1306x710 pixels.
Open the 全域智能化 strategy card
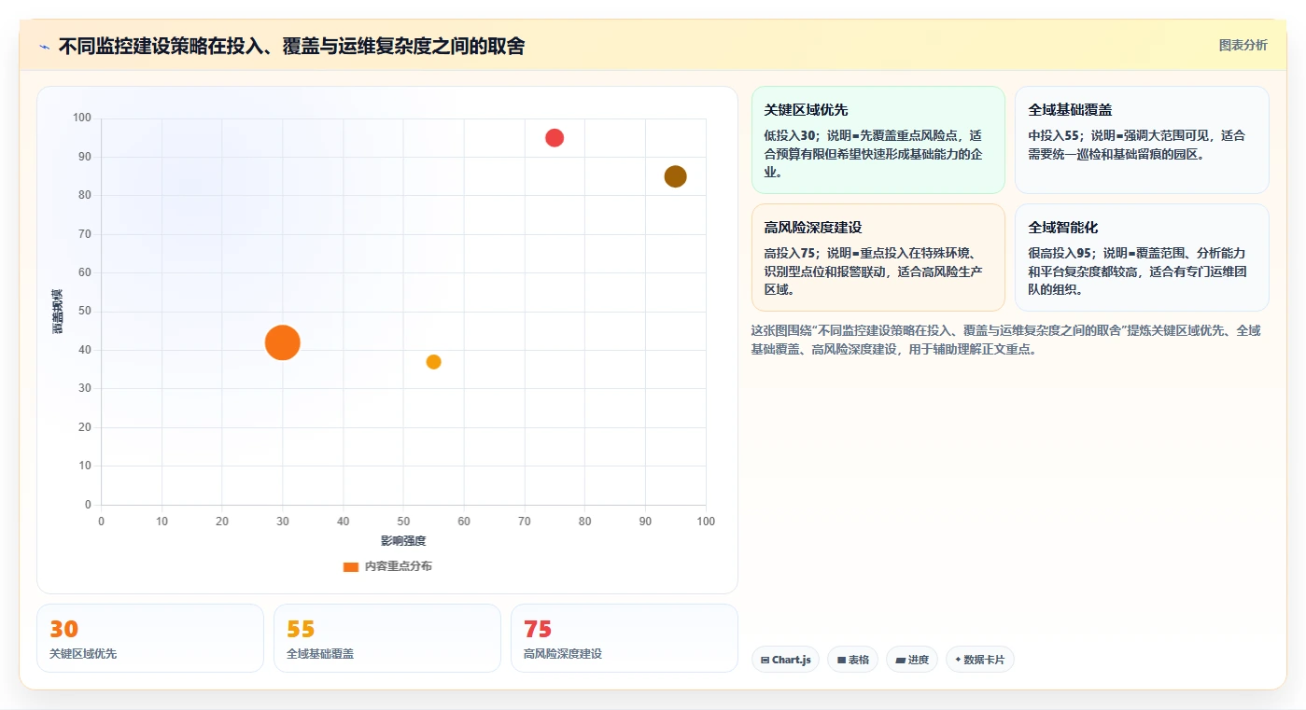pos(1142,258)
